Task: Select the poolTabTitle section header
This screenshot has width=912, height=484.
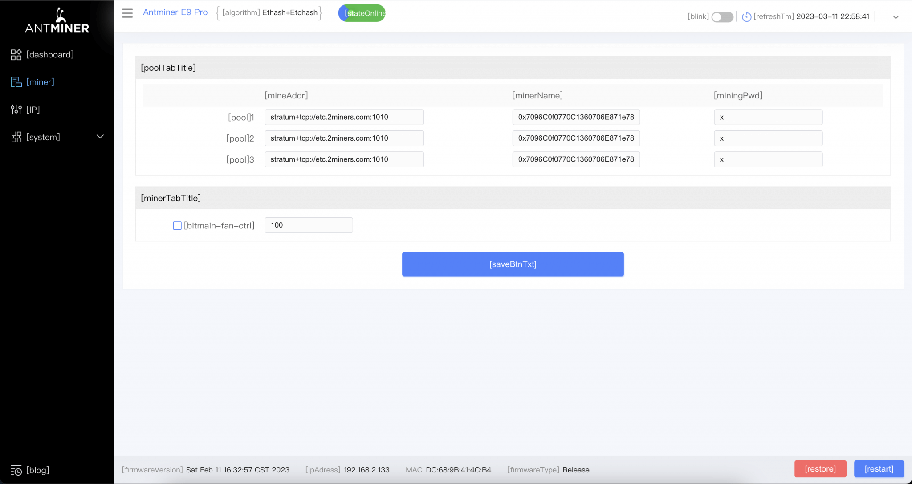Action: (x=168, y=68)
